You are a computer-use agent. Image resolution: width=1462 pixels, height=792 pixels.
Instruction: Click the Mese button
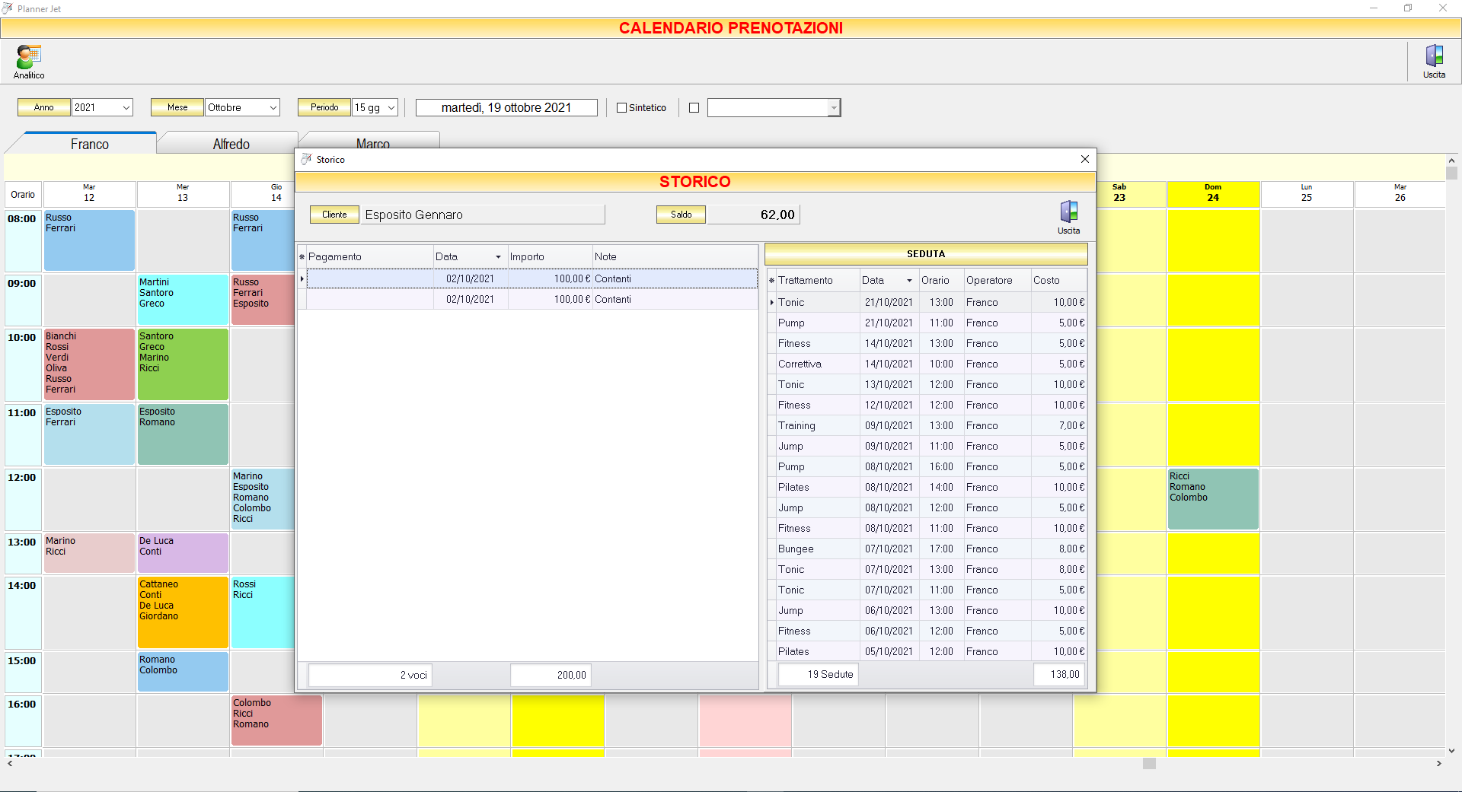click(x=177, y=107)
